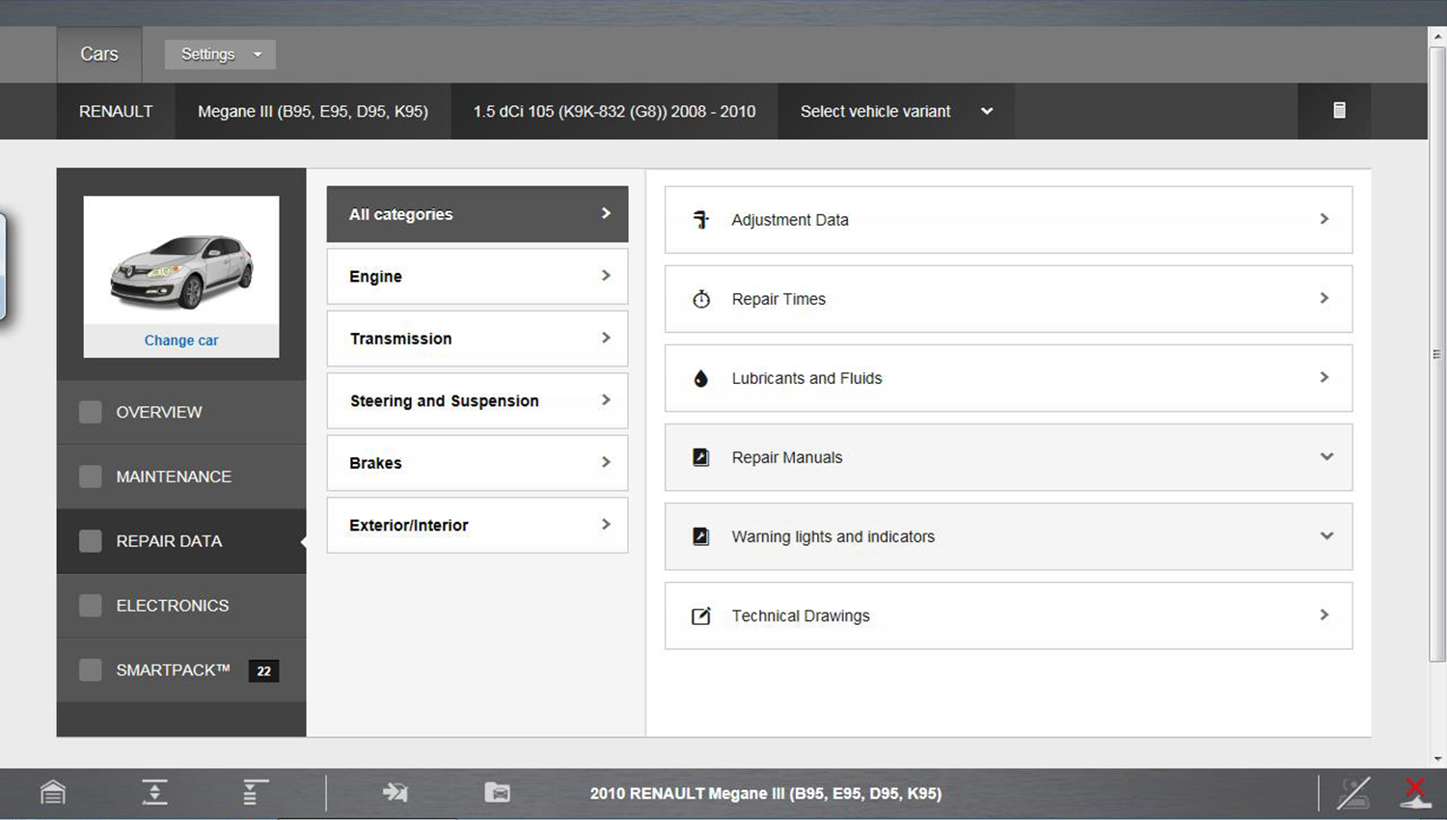
Task: Toggle the ELECTRONICS checkbox
Action: (x=91, y=606)
